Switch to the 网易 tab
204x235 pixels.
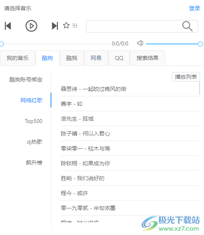coord(96,58)
